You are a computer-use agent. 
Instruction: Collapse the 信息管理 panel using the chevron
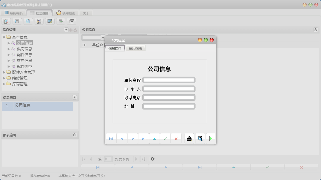(66, 29)
